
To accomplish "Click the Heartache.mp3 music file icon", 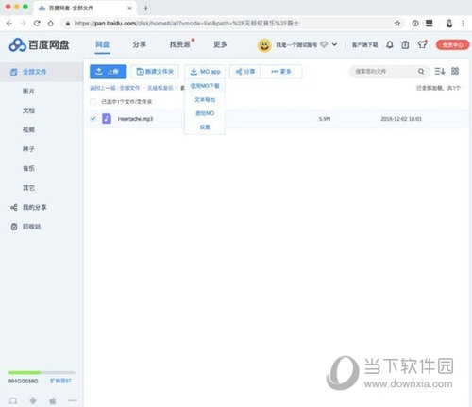I will click(x=107, y=119).
